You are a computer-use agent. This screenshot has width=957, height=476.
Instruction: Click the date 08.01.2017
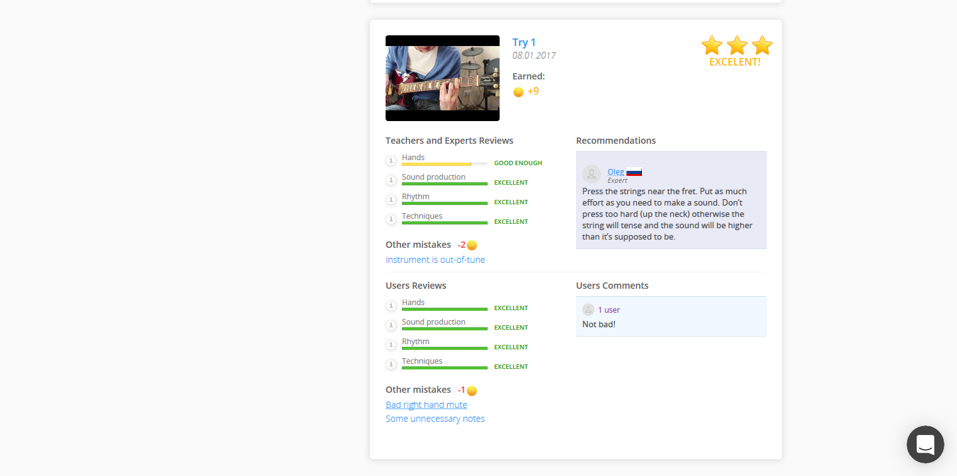[x=534, y=55]
